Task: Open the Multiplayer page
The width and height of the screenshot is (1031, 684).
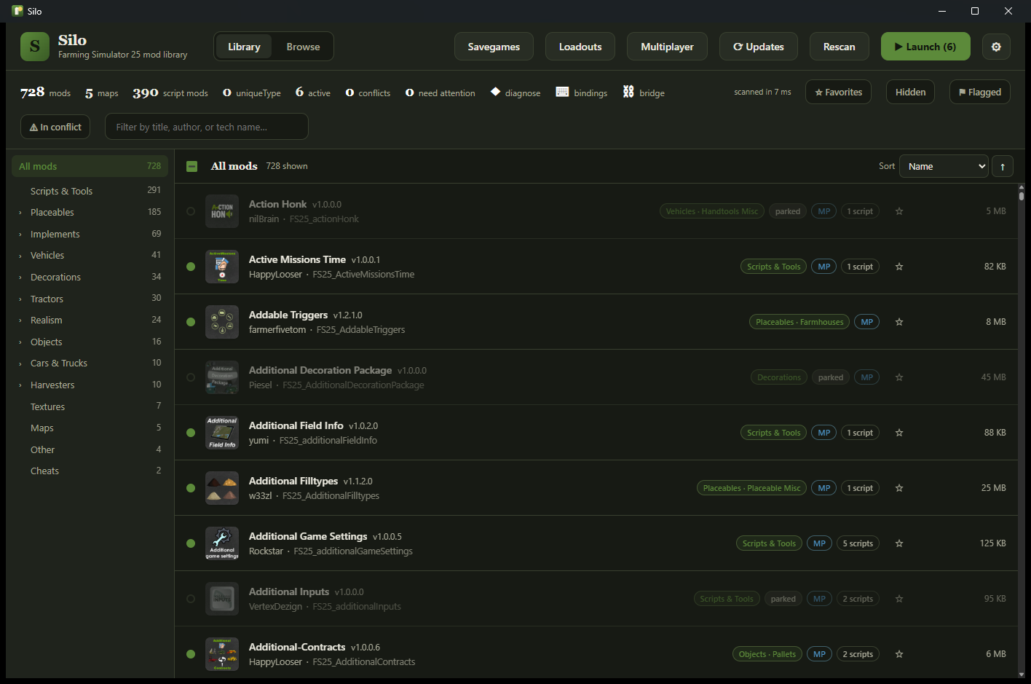Action: 667,47
